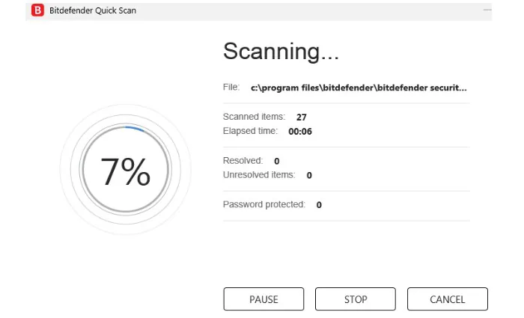Click the 7% circular progress indicator
The image size is (524, 318).
125,169
